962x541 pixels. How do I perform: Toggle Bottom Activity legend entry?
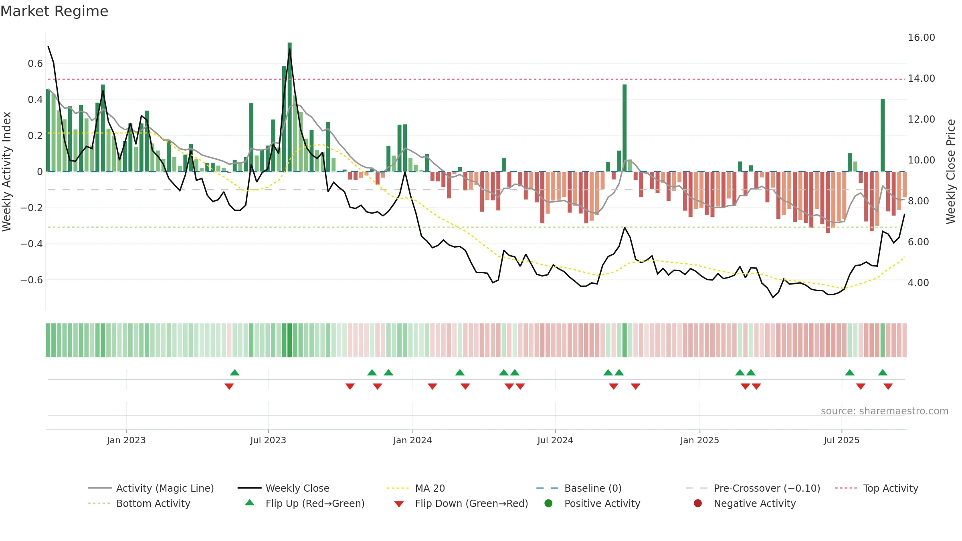[x=139, y=503]
